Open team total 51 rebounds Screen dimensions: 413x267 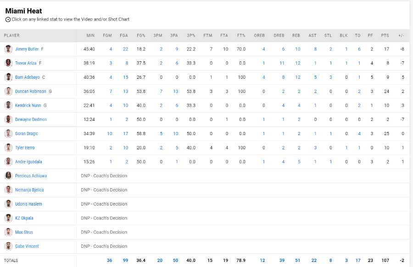298,261
